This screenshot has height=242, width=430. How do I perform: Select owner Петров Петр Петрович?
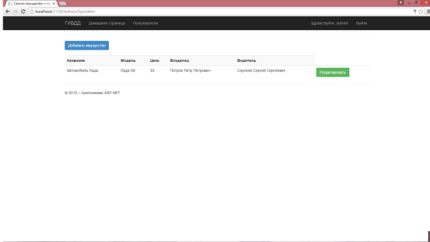[190, 71]
